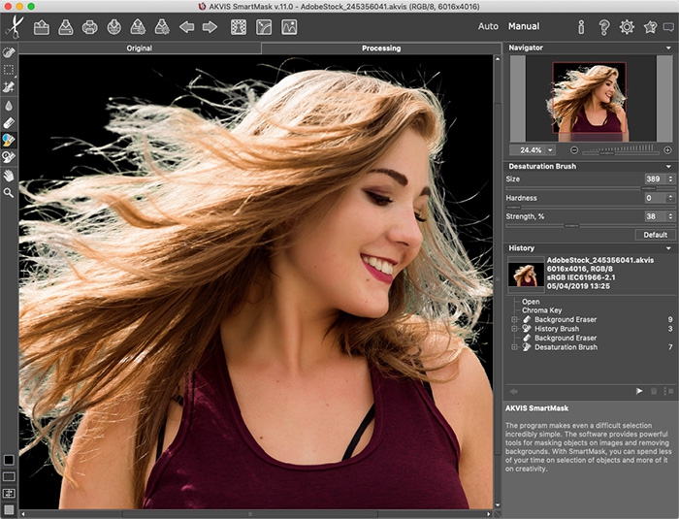This screenshot has width=679, height=519.
Task: Select the Quick Selection brush tool
Action: point(9,52)
